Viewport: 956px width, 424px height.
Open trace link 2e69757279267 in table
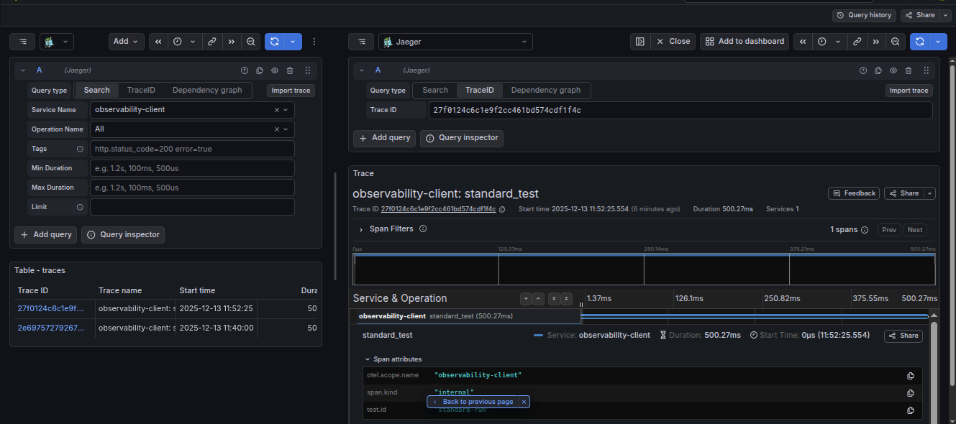[x=50, y=328]
